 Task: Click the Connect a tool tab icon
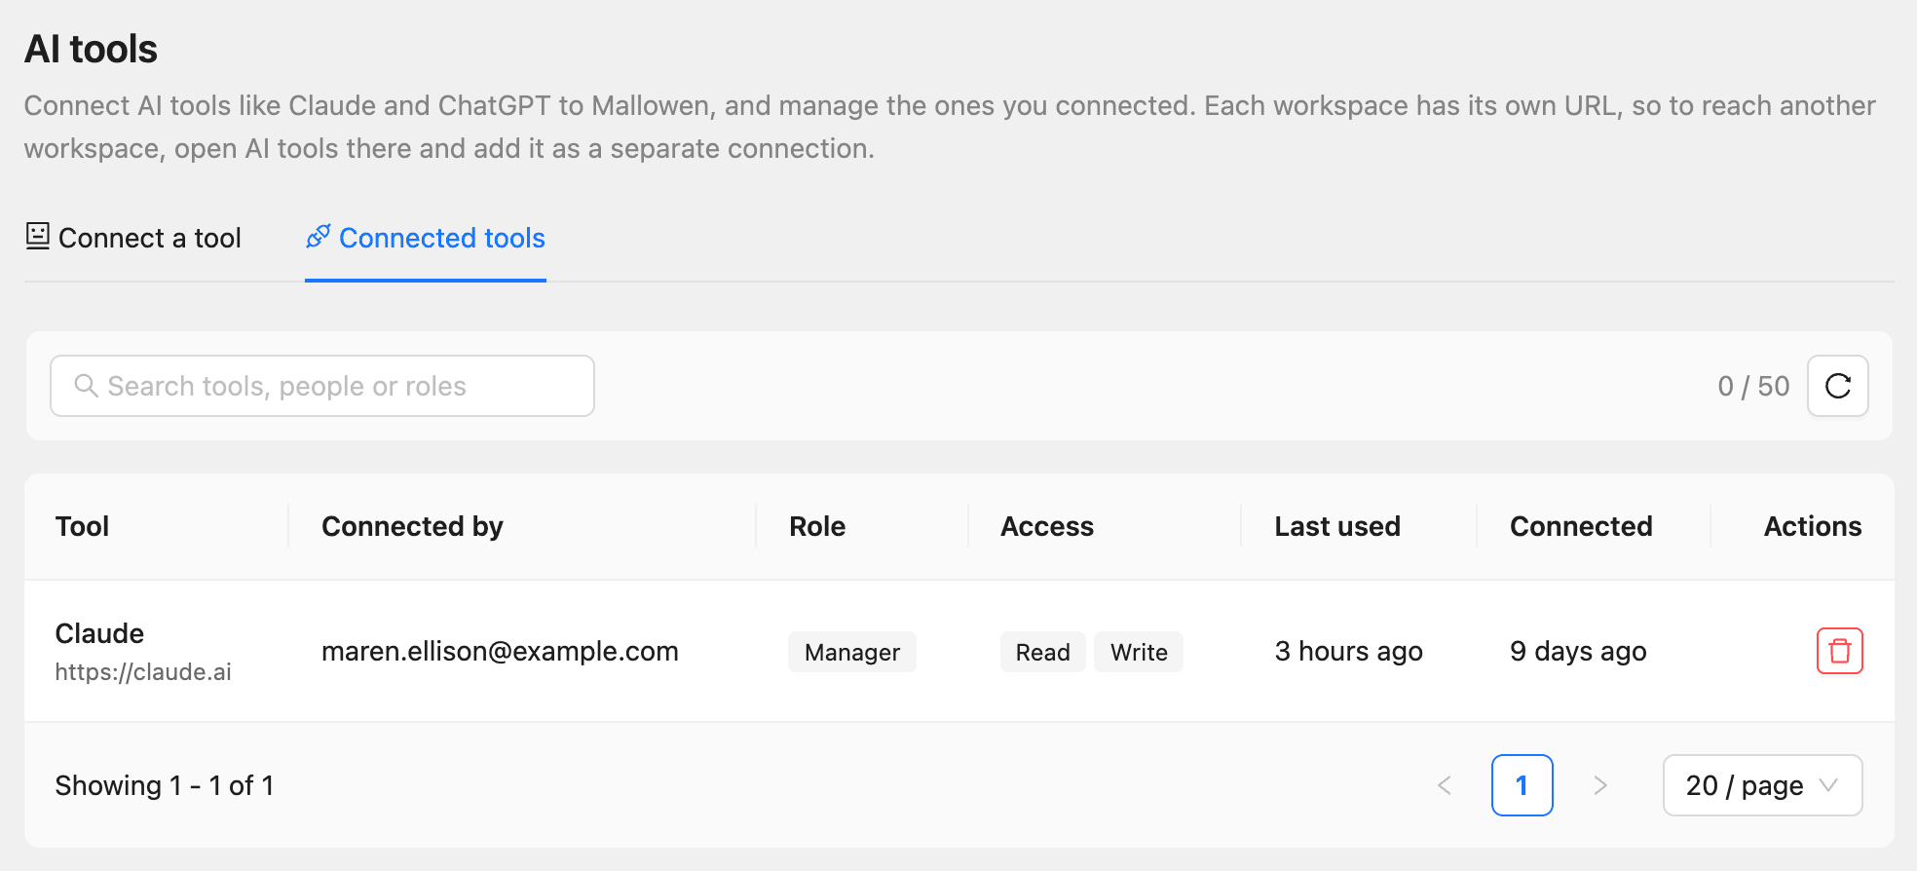pos(37,237)
